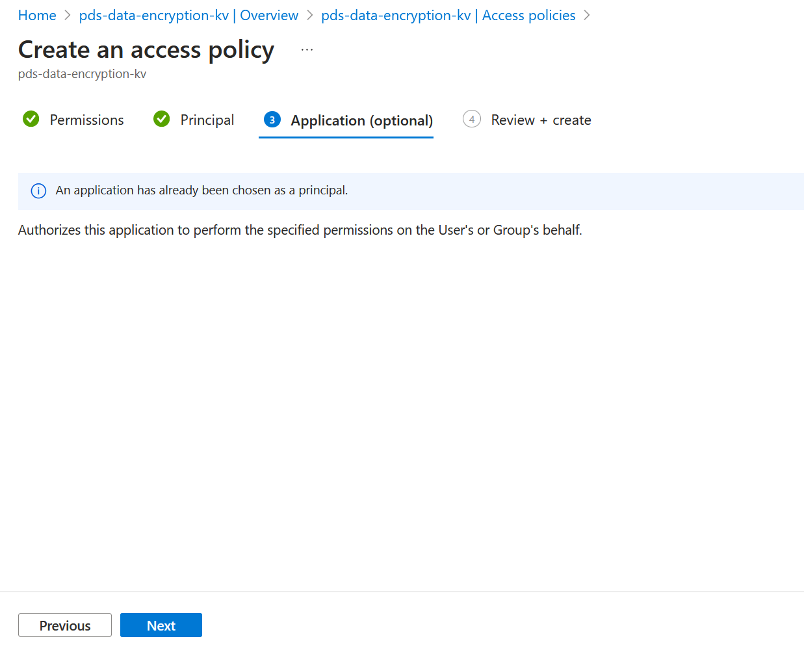Click the step 4 circle indicator
This screenshot has height=652, width=804.
coord(471,120)
